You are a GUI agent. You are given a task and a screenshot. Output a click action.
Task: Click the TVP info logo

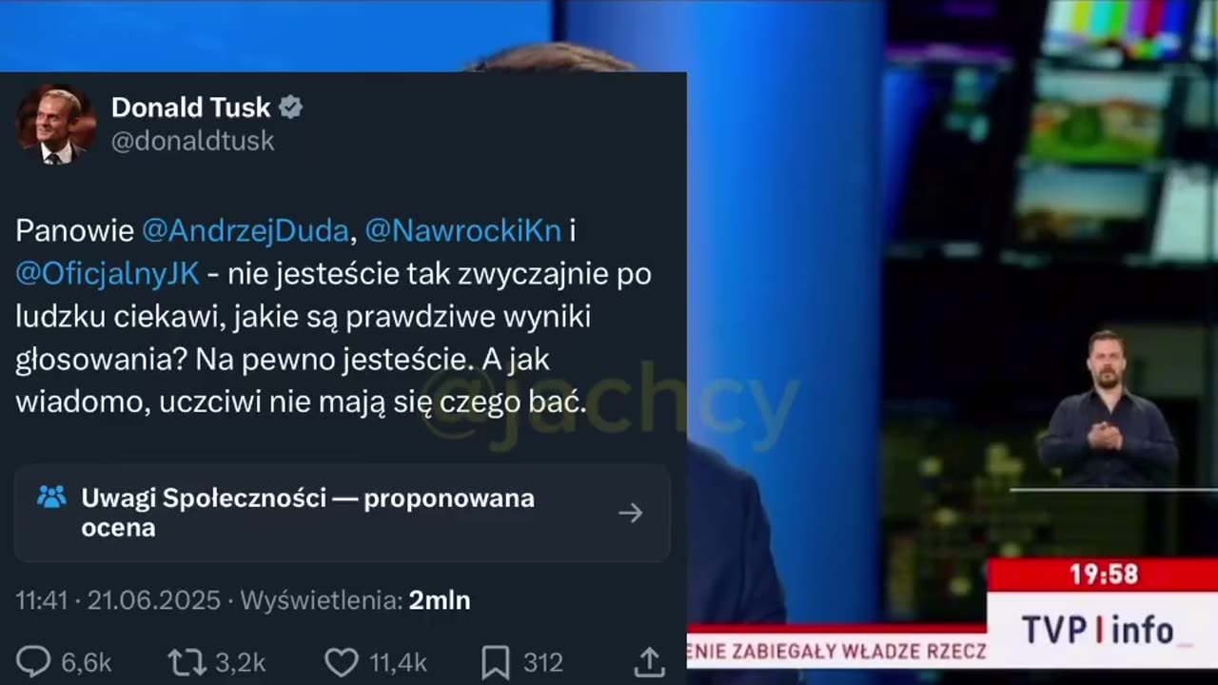[x=1098, y=630]
